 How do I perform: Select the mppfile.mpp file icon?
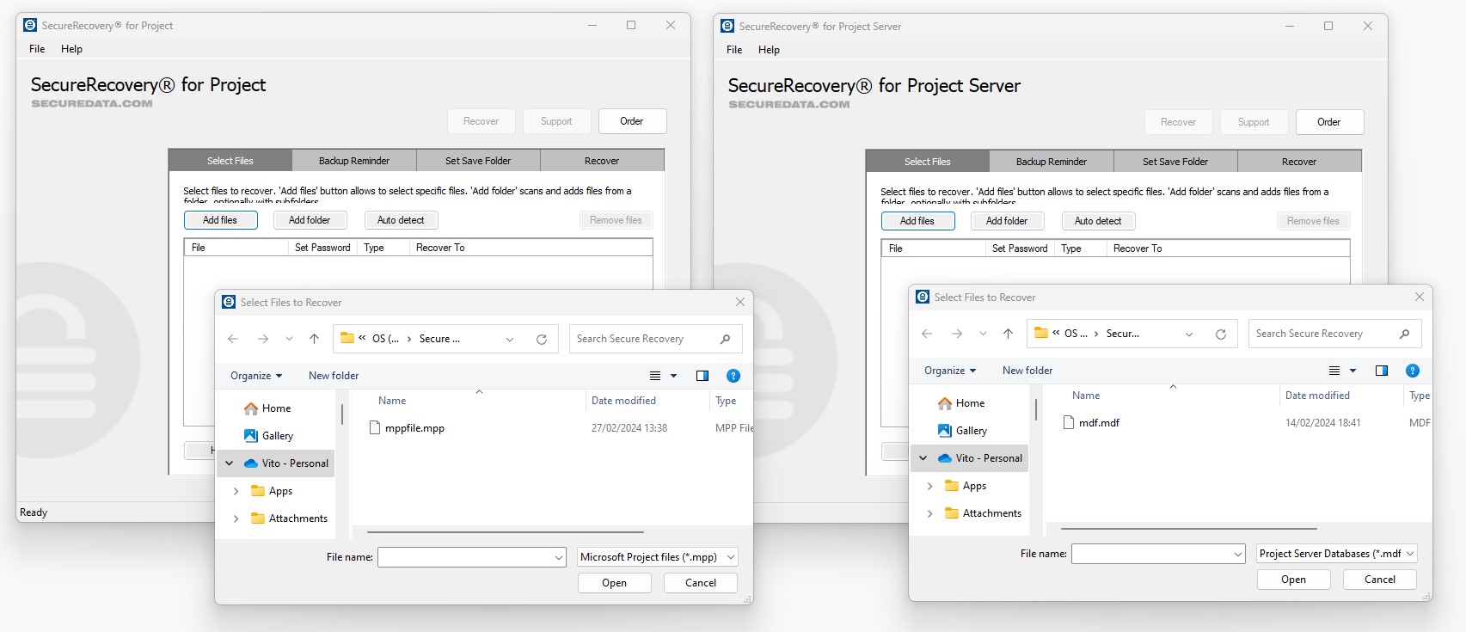click(x=375, y=428)
